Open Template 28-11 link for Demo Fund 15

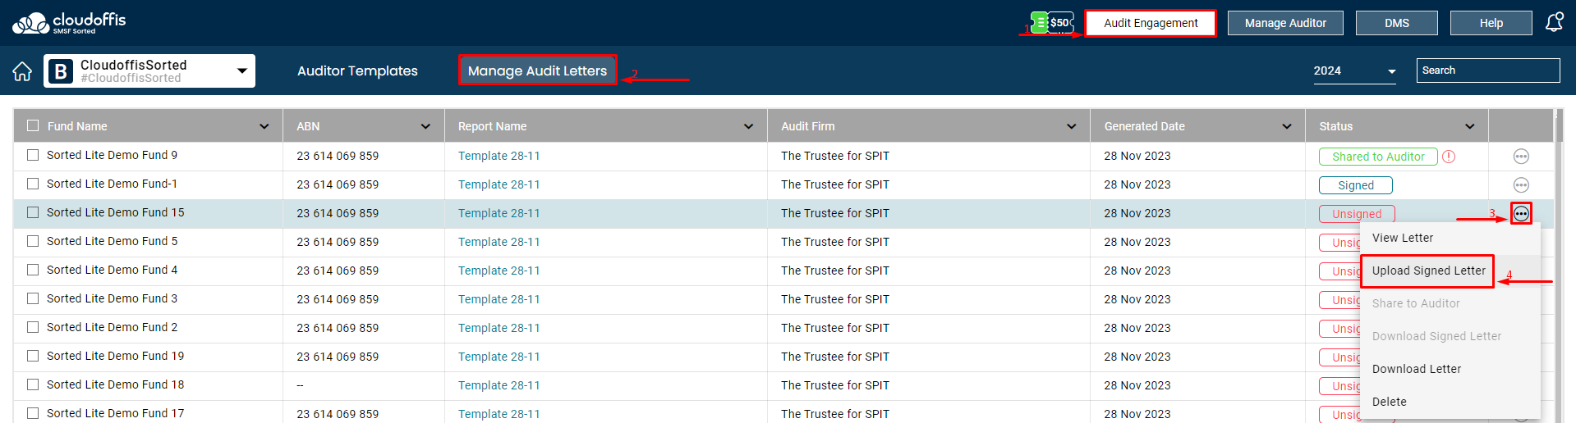tap(499, 213)
